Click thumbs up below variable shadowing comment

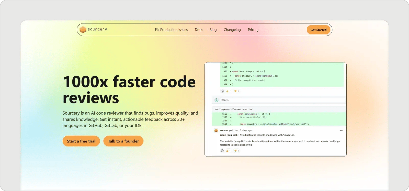tap(228, 151)
